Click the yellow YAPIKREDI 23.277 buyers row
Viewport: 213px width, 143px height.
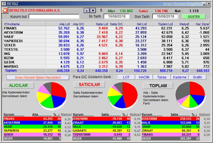point(32,131)
